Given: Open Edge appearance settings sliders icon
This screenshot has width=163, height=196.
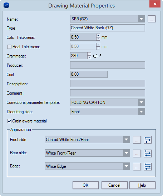Looking at the screenshot, I should (148, 166).
